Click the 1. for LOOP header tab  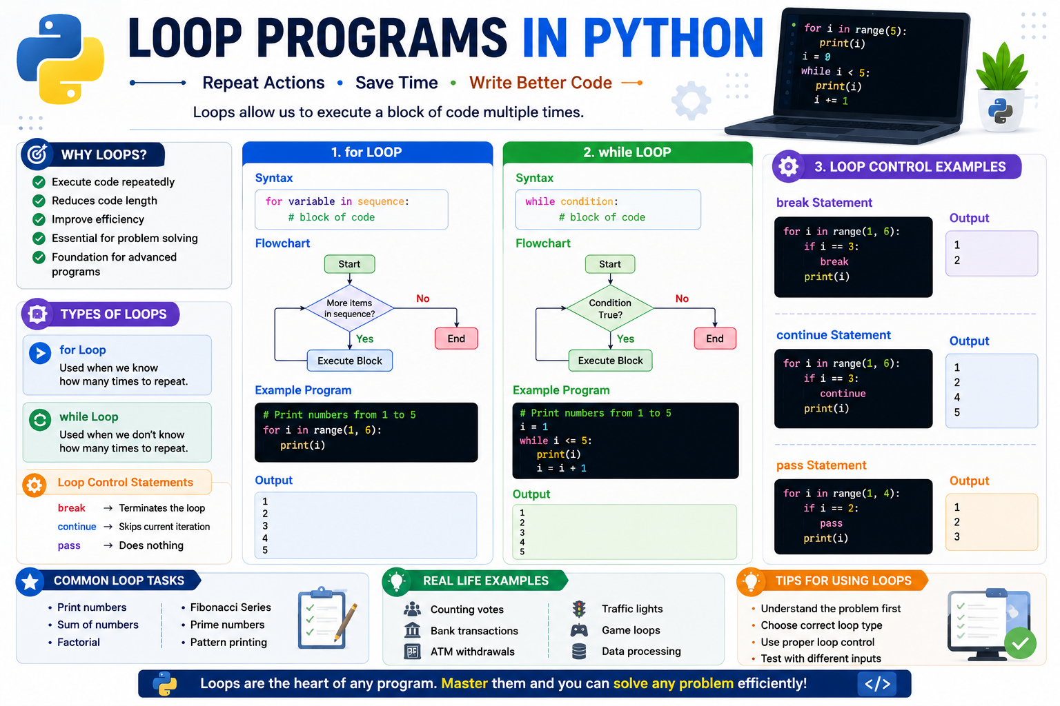click(x=367, y=152)
